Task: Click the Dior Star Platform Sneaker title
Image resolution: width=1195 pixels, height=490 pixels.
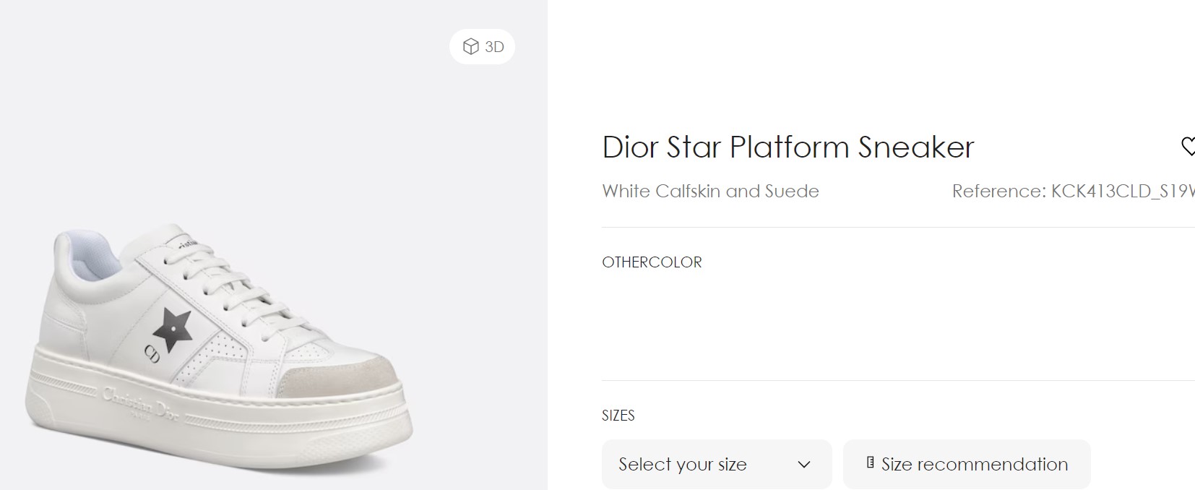Action: (788, 147)
